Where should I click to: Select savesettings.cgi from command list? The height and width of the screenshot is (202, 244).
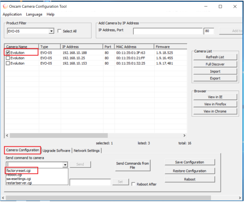[x=19, y=179]
